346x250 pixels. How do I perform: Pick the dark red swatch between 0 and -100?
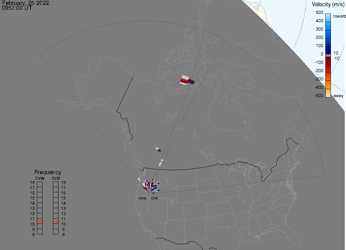pos(328,60)
